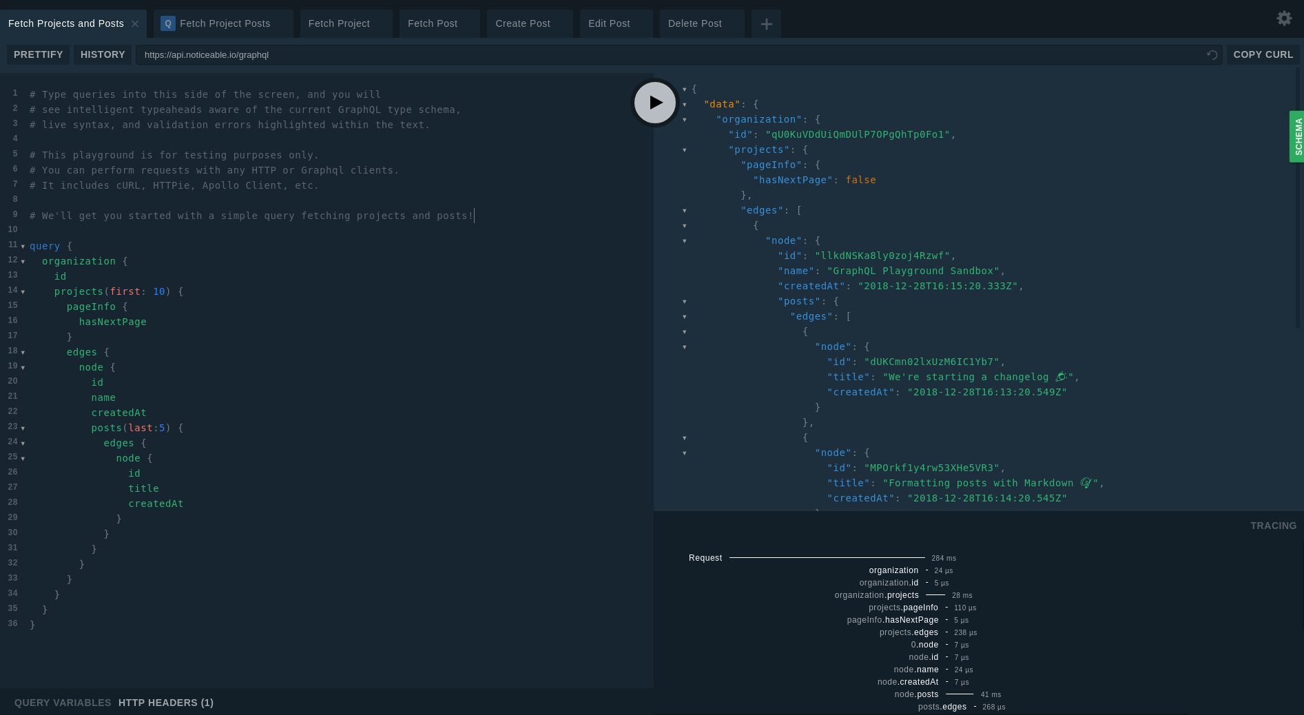Click the reload schema icon in URL bar

click(1212, 55)
